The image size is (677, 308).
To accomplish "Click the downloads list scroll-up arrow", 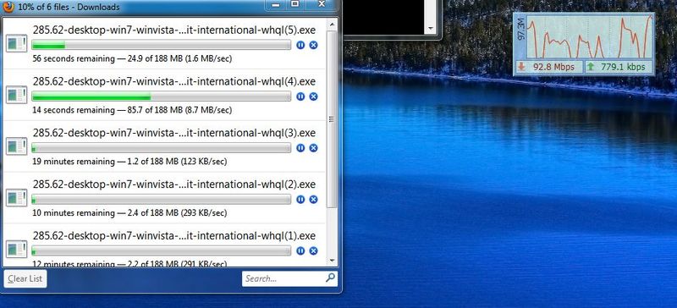I will [332, 24].
